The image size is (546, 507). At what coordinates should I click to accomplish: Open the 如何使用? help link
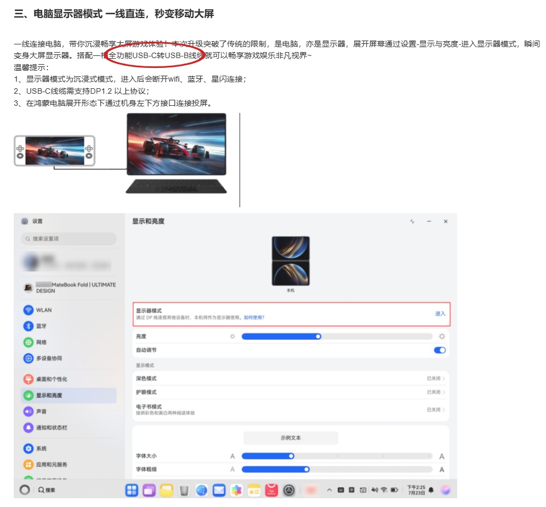point(254,317)
